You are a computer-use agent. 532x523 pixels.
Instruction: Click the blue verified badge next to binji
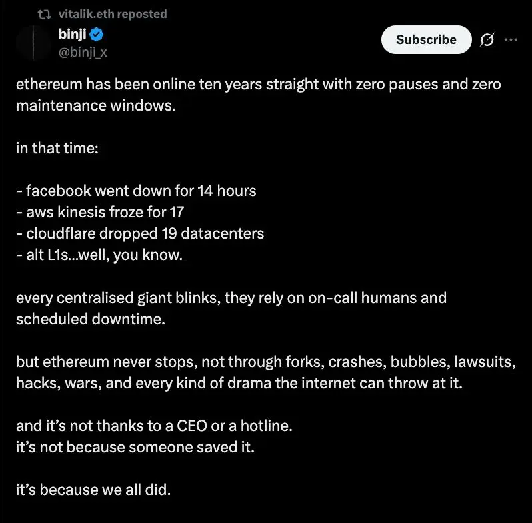point(97,34)
